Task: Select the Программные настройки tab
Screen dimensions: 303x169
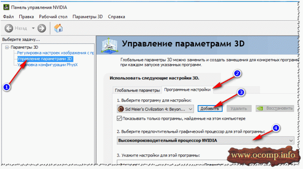Action: click(187, 90)
